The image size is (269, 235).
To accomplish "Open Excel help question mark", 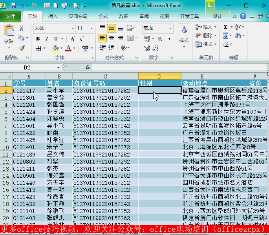I will (243, 16).
